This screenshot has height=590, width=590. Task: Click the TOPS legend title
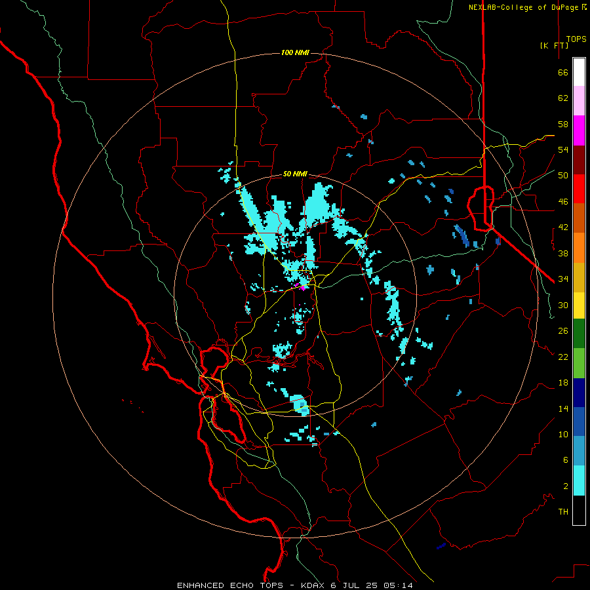coord(576,39)
